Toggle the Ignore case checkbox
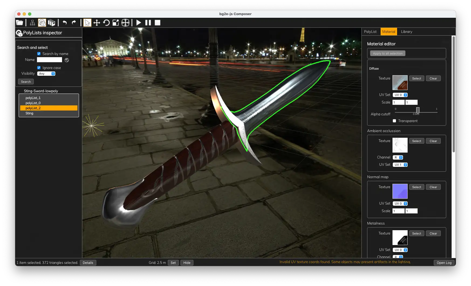Viewport: 471px width, 286px height. 39,68
